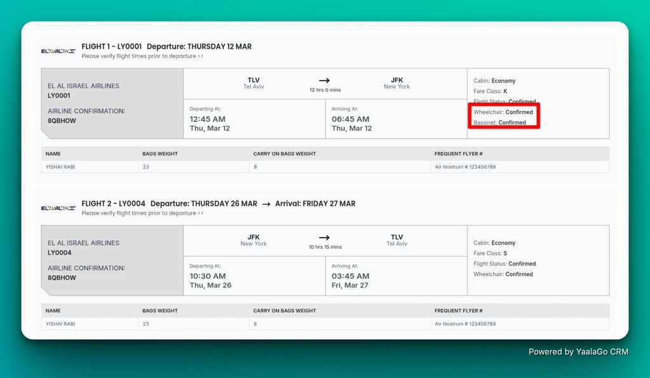Click 'Fri, Mar 27' arrival date

tap(350, 285)
